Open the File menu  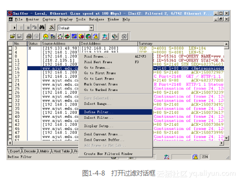coord(18,19)
